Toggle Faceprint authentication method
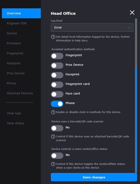The image size is (140, 184). click(57, 75)
